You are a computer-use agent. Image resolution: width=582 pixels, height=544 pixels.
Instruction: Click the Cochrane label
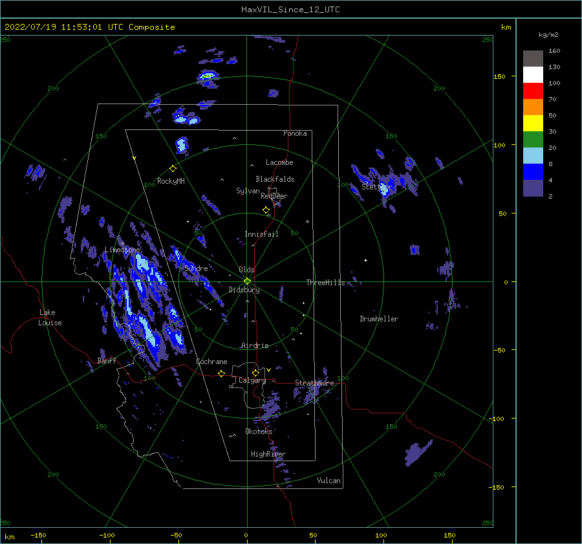tap(211, 362)
